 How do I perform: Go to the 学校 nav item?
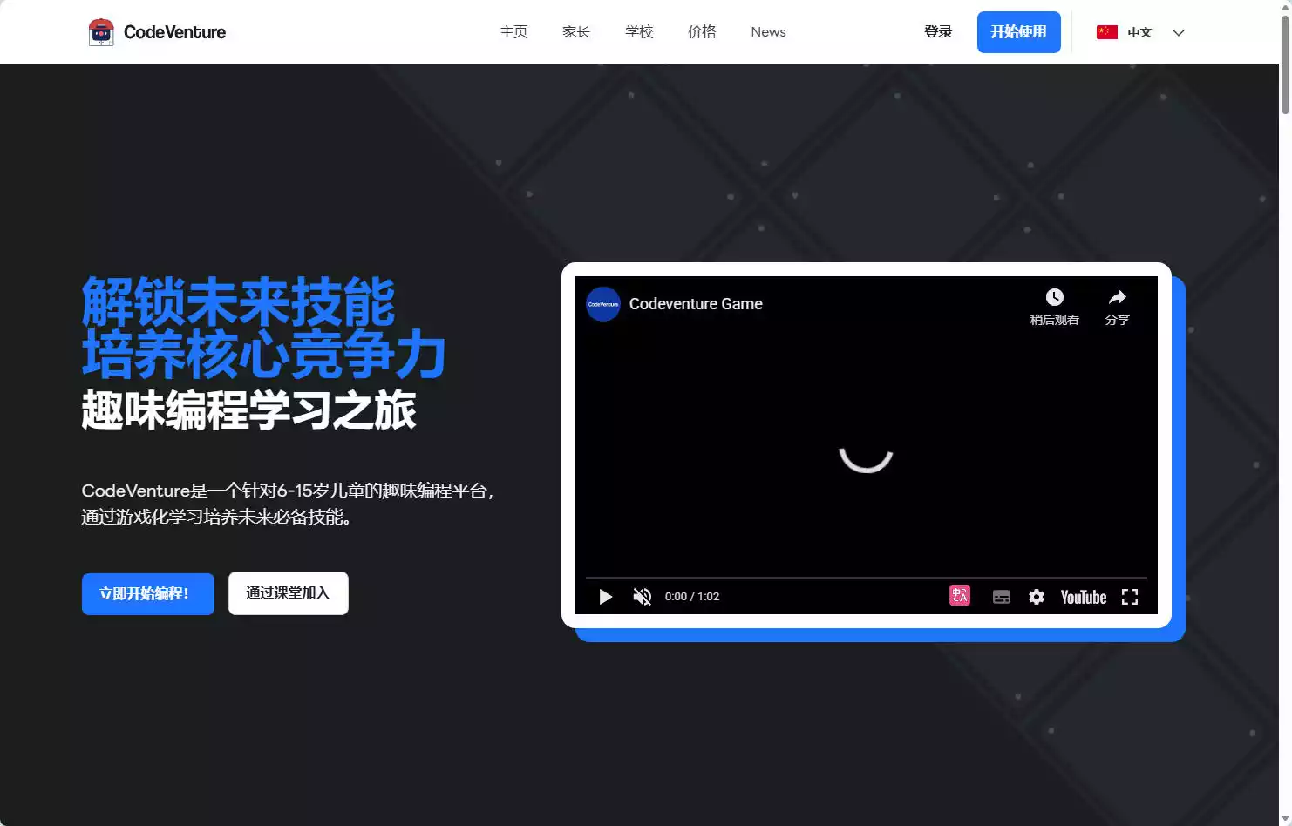pos(639,32)
